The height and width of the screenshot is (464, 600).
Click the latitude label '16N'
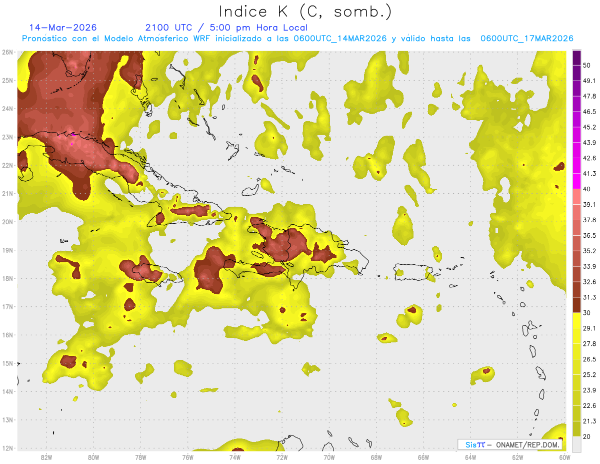coord(7,335)
